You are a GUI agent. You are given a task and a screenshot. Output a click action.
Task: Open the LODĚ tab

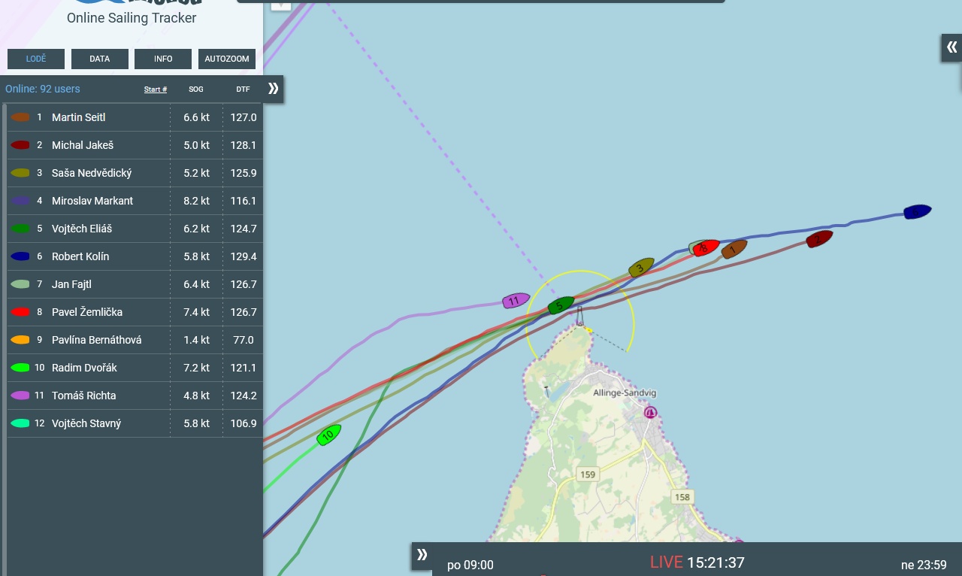click(x=36, y=59)
